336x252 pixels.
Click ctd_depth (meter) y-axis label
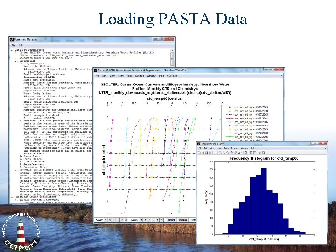[104, 160]
